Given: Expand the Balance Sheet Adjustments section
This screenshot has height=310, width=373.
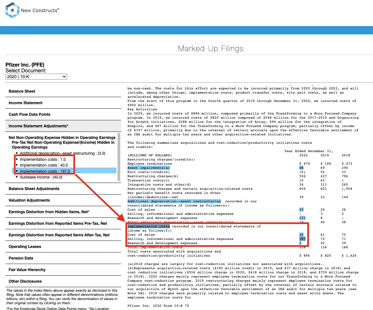Looking at the screenshot, I should [63, 189].
